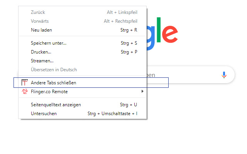247x154 pixels.
Task: Click the greyed-out Zurück entry
Action: click(x=37, y=12)
